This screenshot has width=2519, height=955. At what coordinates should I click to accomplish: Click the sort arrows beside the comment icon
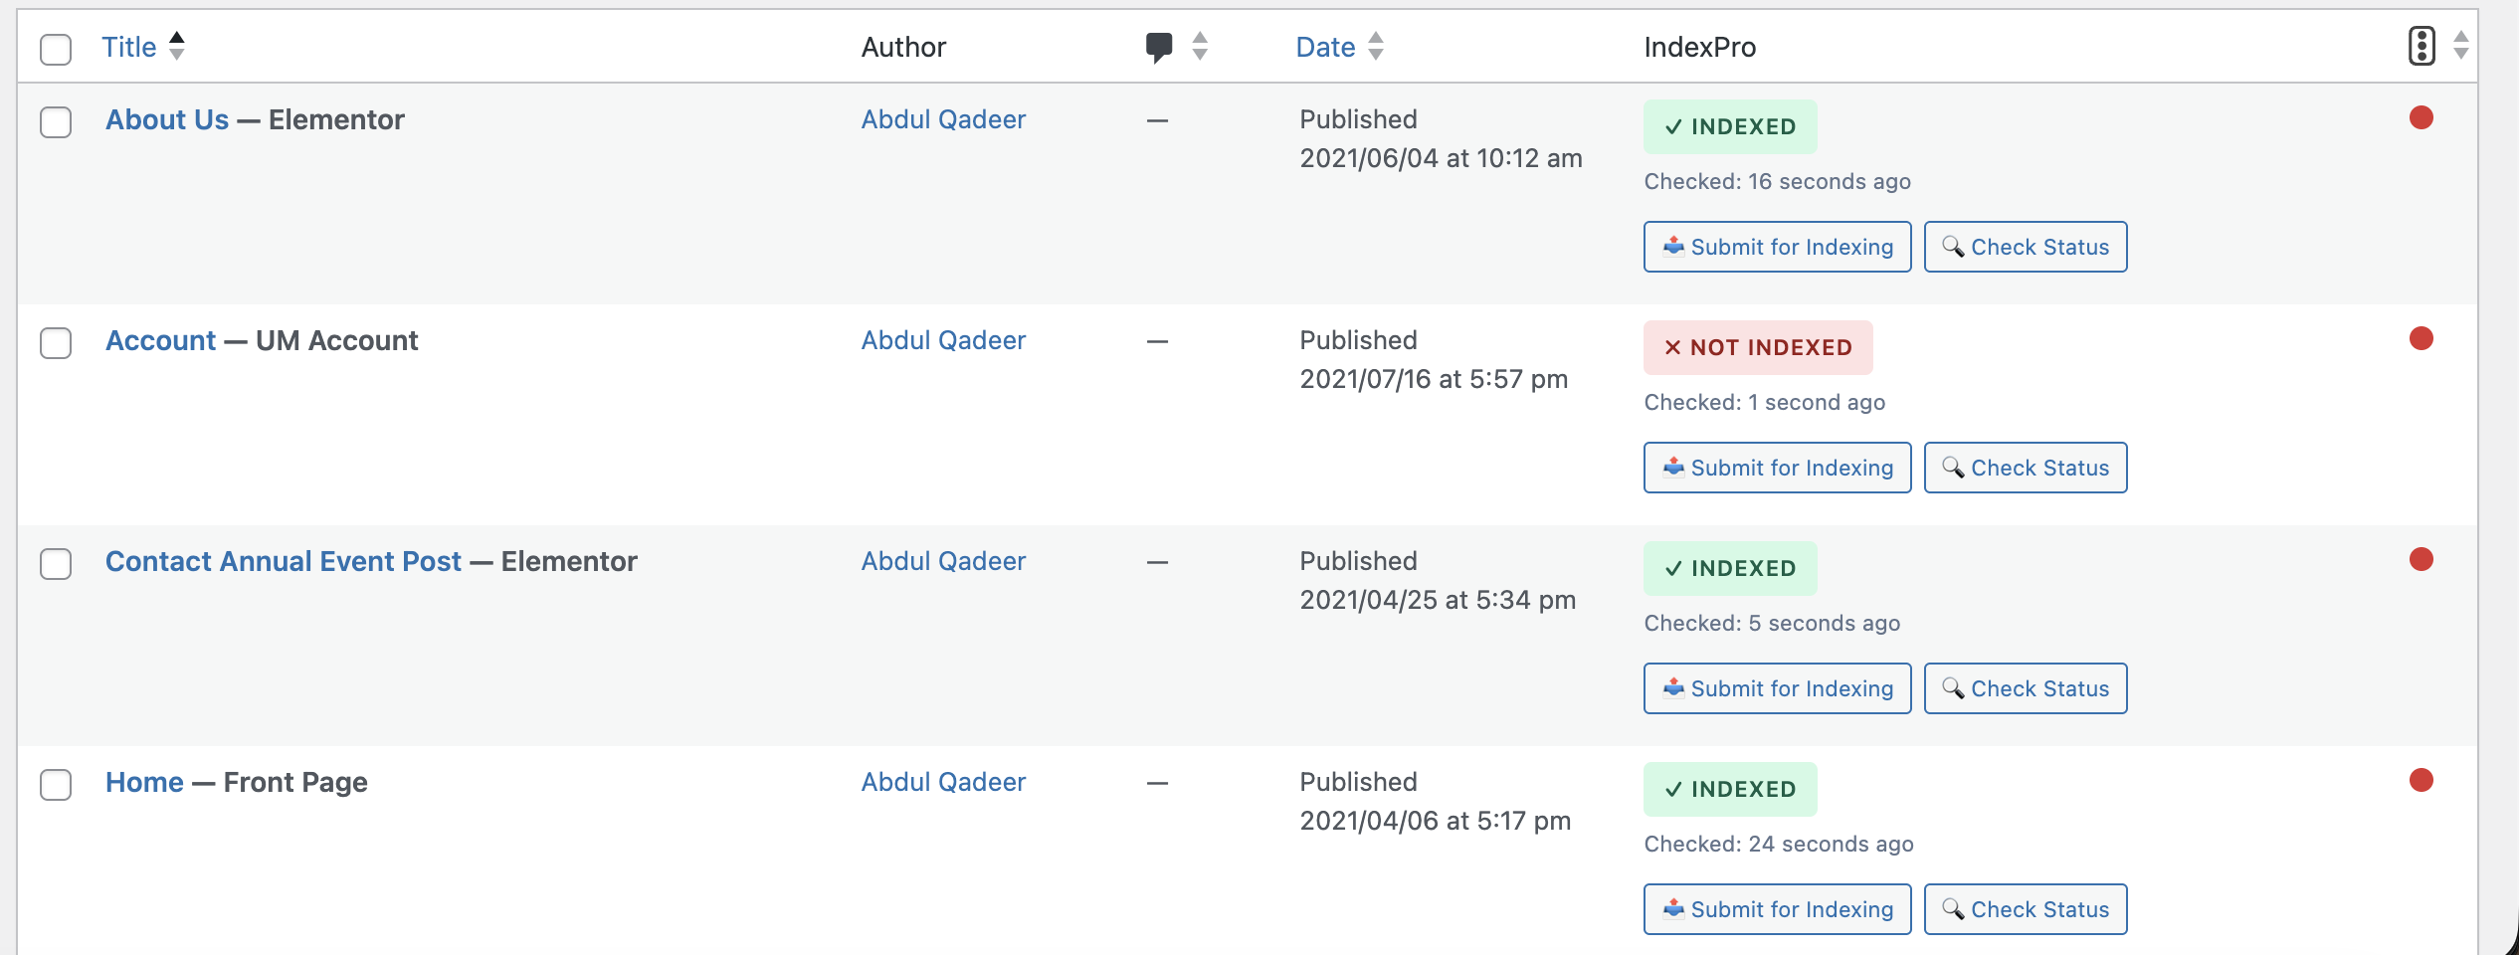1199,46
